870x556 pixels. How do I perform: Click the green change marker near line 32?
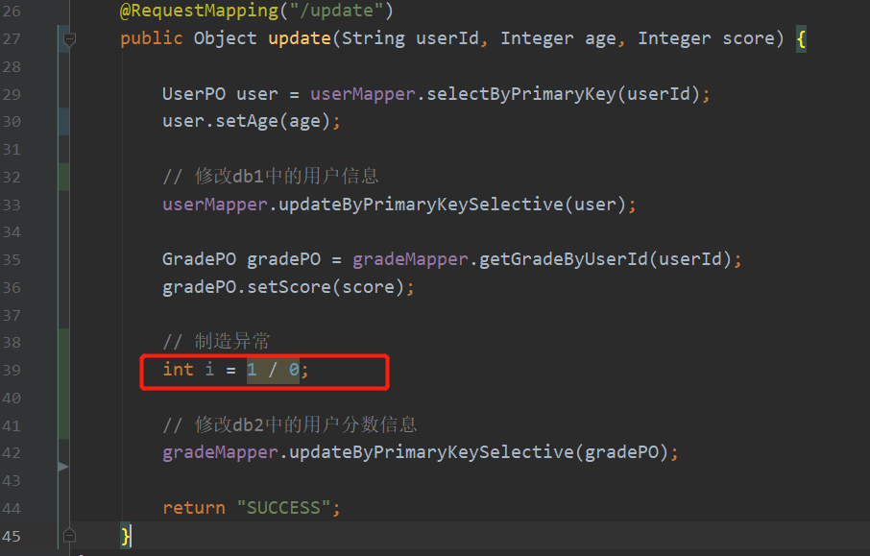click(63, 176)
